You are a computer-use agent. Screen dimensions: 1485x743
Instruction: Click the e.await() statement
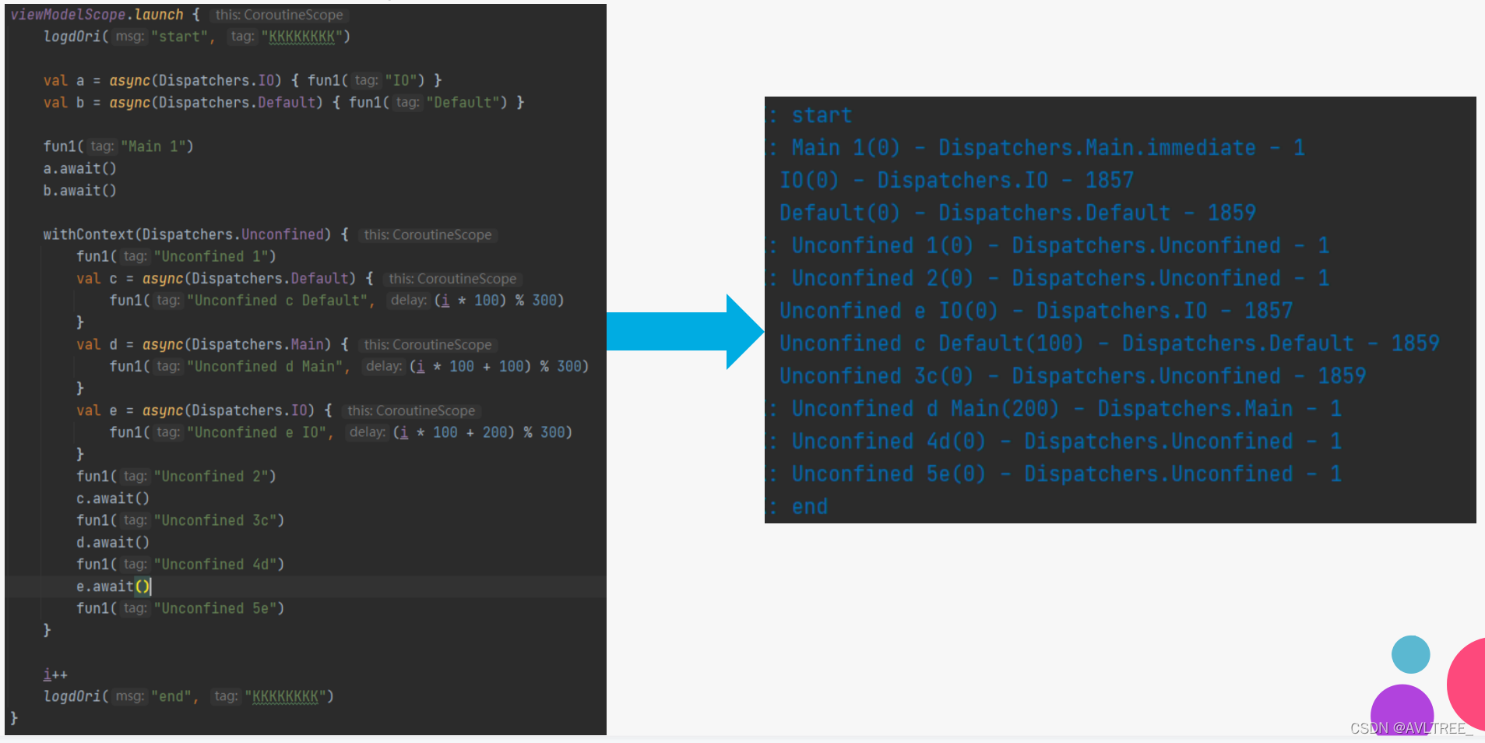(x=114, y=586)
